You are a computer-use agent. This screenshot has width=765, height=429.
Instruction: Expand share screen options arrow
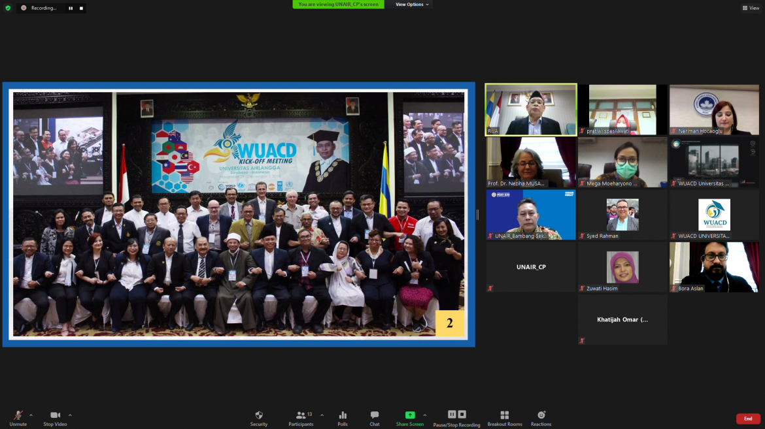tap(425, 415)
